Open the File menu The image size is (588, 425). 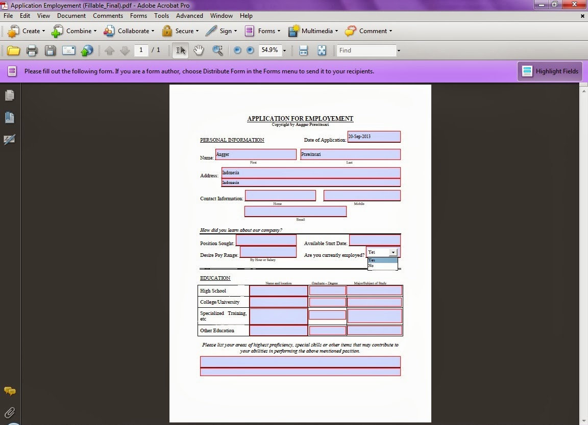pos(8,16)
